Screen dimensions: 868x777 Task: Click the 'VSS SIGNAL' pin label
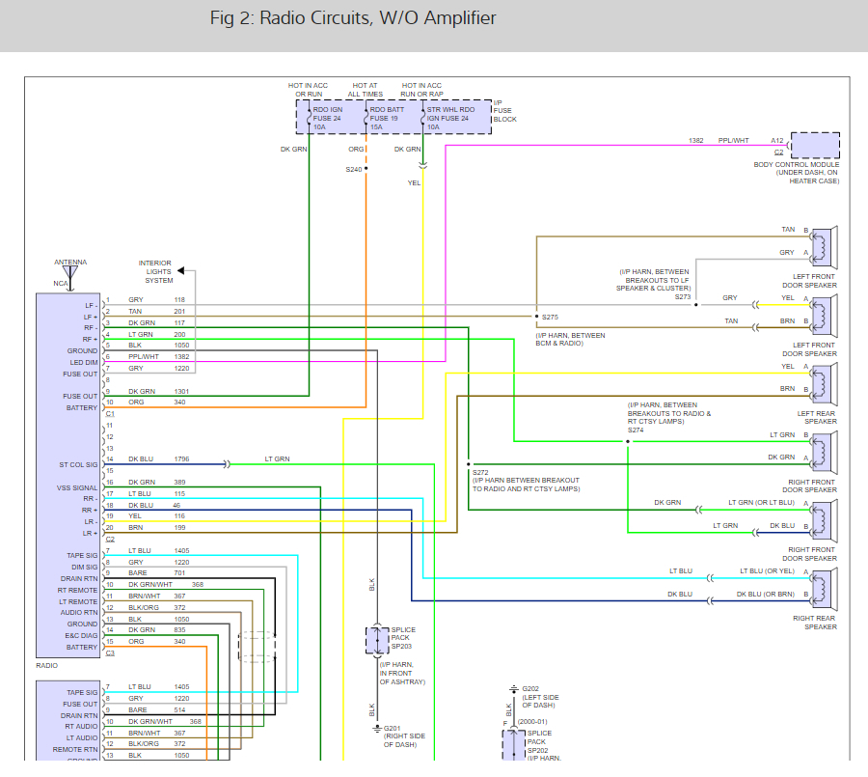pos(77,487)
